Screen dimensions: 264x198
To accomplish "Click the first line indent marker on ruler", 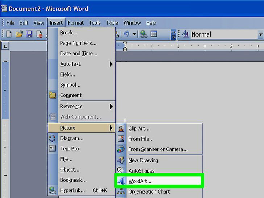I will click(x=125, y=43).
